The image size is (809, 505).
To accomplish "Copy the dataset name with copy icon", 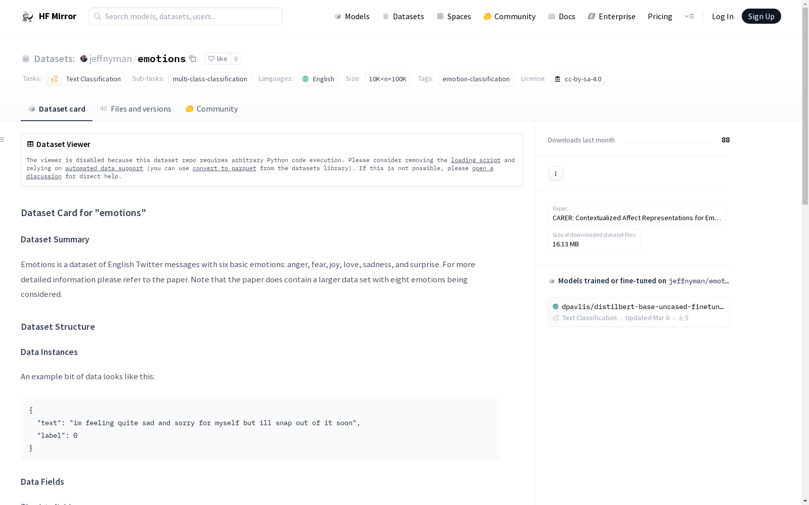I will point(193,59).
